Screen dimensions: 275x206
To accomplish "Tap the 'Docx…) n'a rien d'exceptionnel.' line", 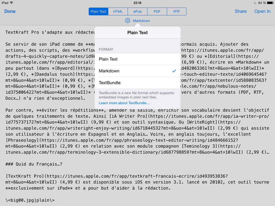I will coord(45,98).
